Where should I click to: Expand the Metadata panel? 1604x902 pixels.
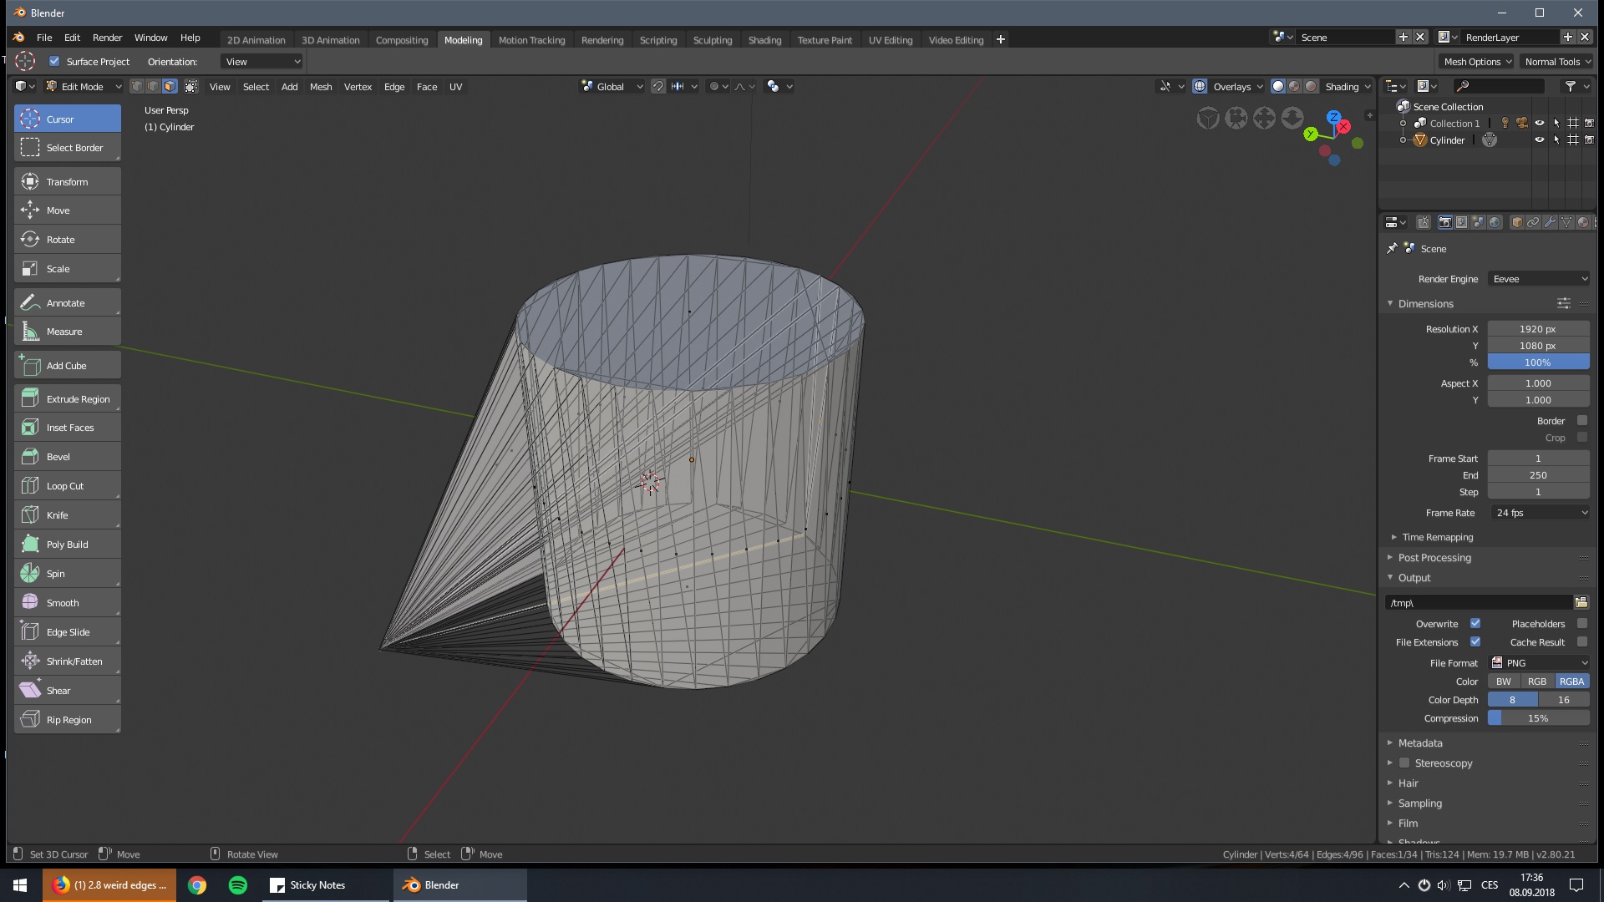point(1420,742)
